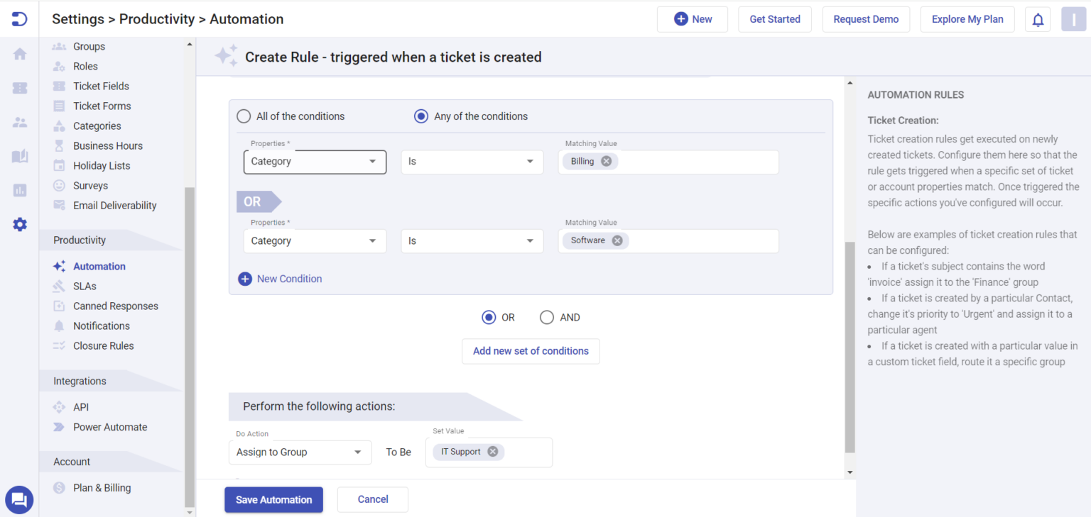The width and height of the screenshot is (1091, 517).
Task: Select the Tickets icon in the sidebar
Action: point(19,88)
